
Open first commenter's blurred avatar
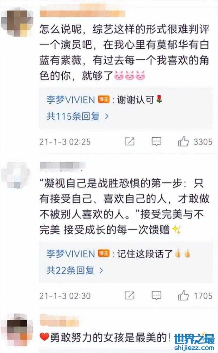pyautogui.click(x=17, y=22)
